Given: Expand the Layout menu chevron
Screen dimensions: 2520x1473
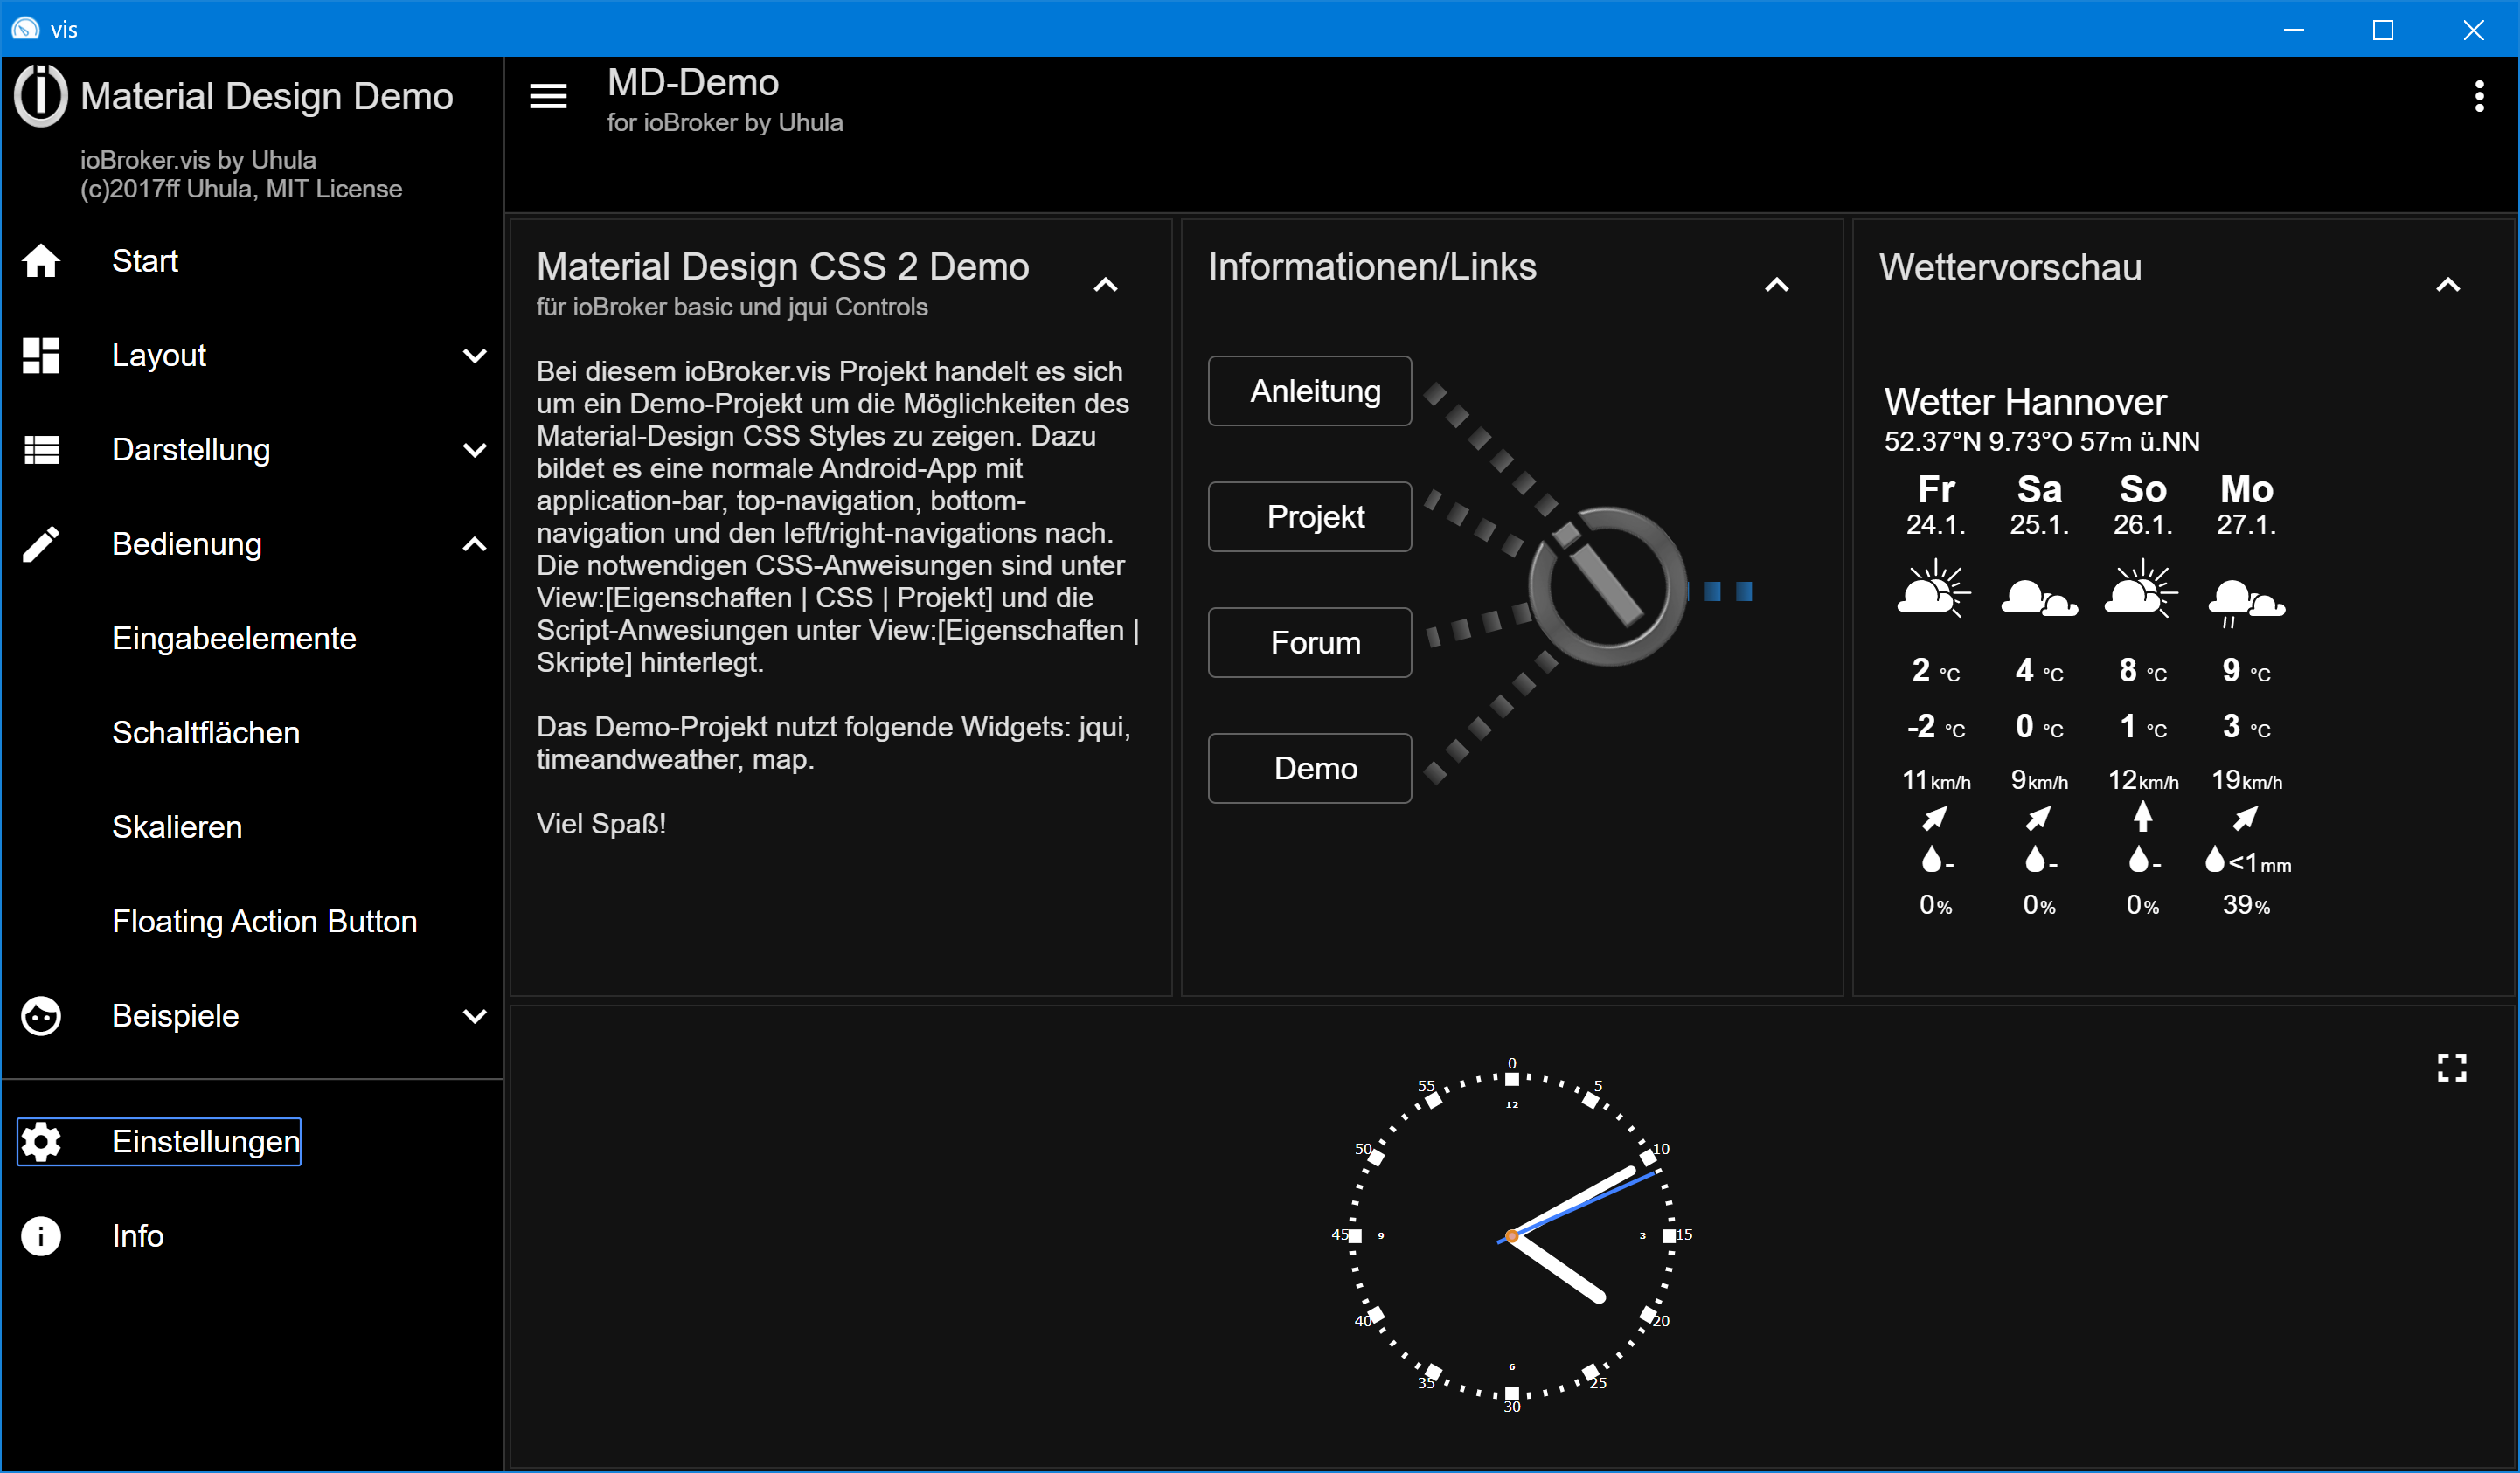Looking at the screenshot, I should pos(475,356).
